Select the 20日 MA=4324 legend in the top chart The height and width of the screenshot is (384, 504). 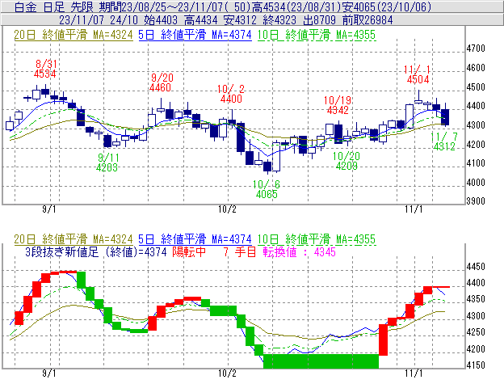coord(73,35)
